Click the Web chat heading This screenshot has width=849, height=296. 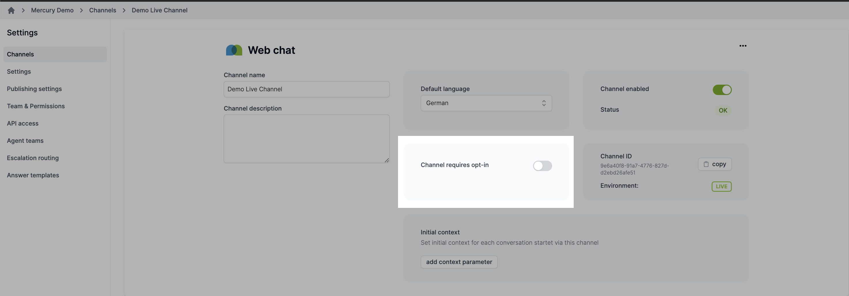[x=271, y=50]
